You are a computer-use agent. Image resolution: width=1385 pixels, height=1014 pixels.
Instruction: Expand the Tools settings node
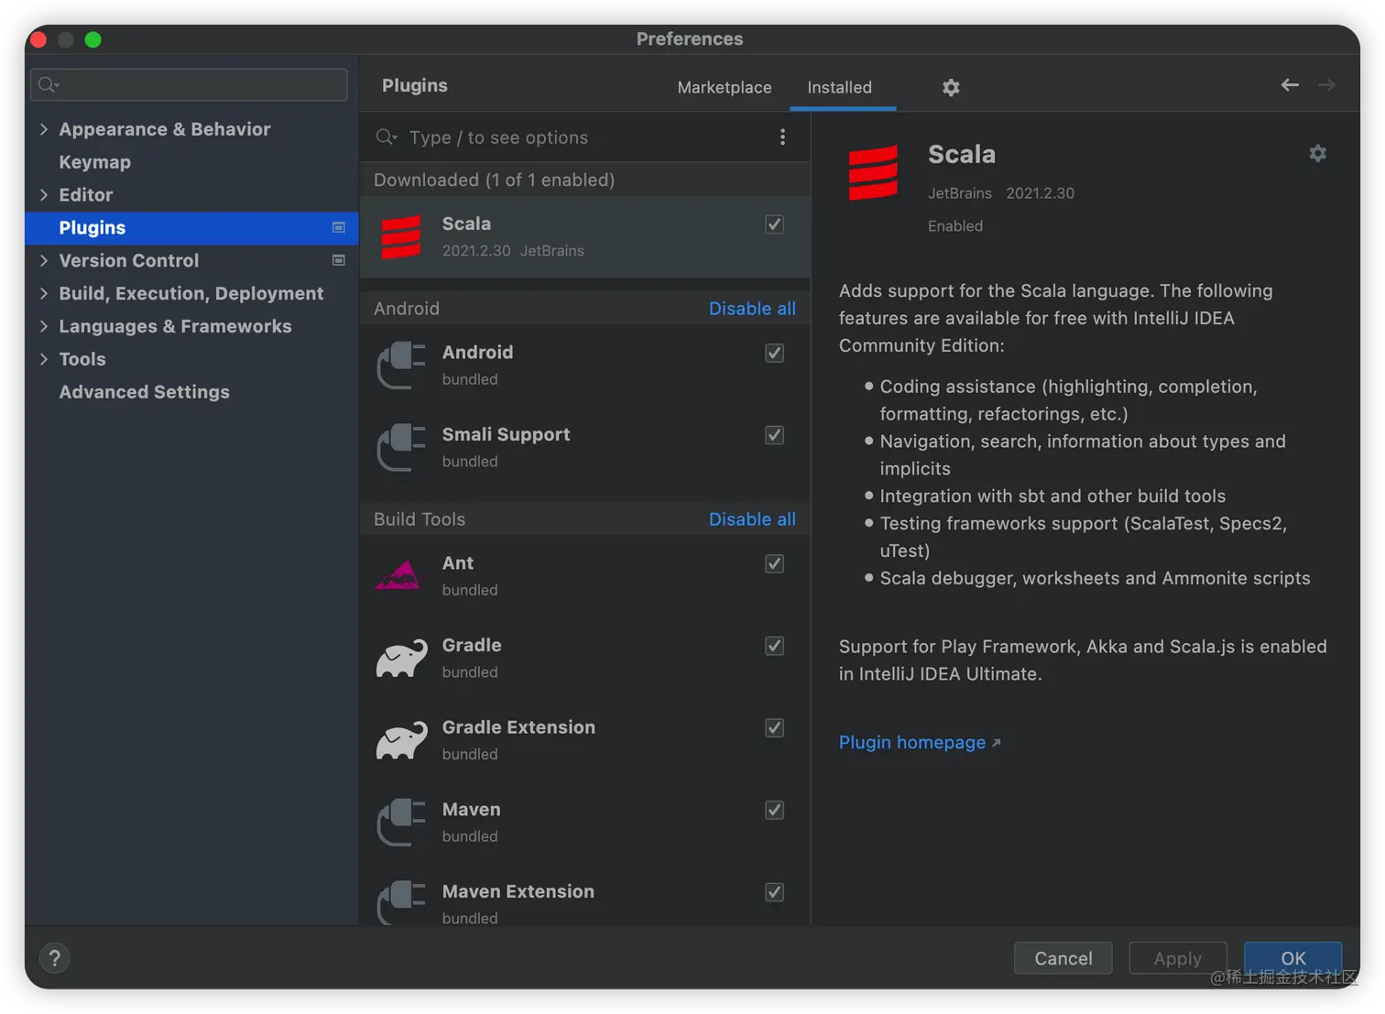pos(43,360)
